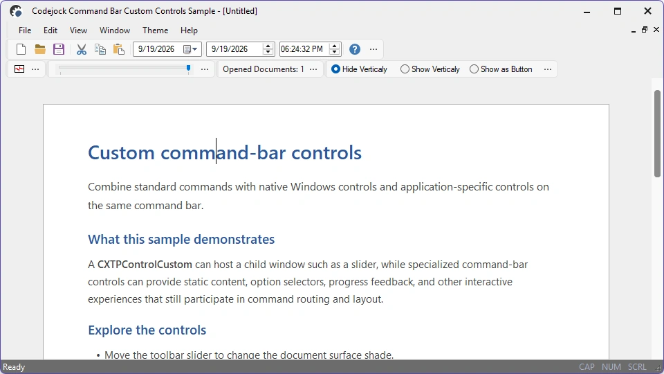Click heading Custom command-bar controls

(x=225, y=152)
